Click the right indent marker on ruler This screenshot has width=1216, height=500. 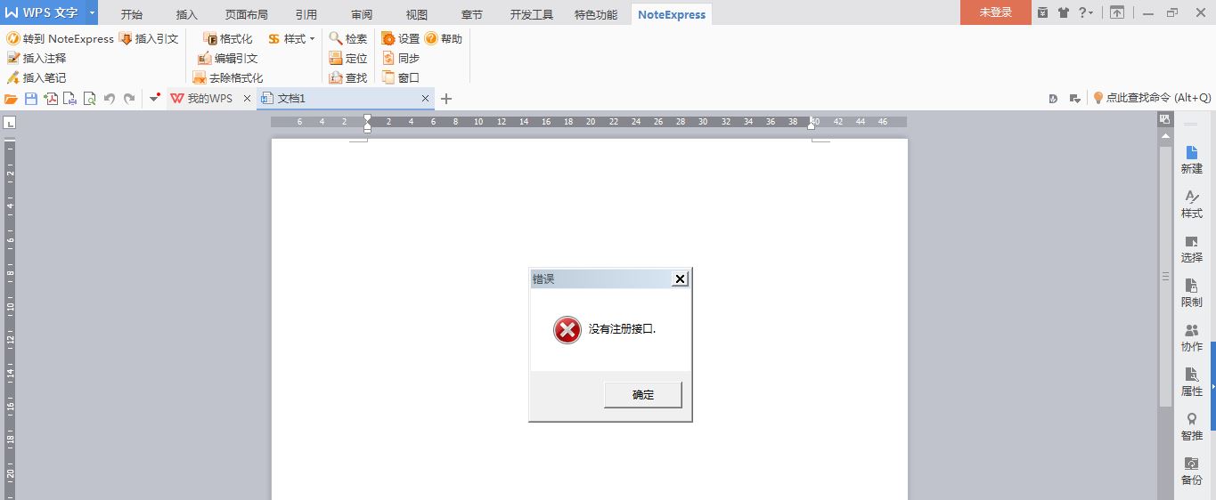pyautogui.click(x=811, y=125)
